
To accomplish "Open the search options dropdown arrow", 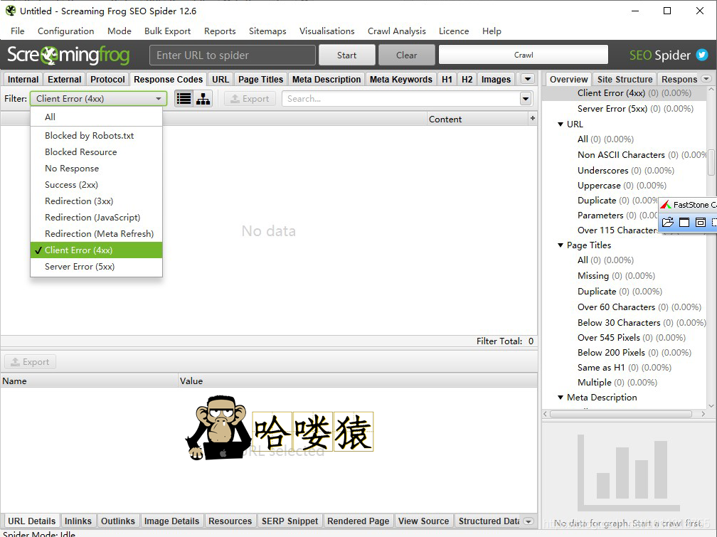I will point(525,98).
